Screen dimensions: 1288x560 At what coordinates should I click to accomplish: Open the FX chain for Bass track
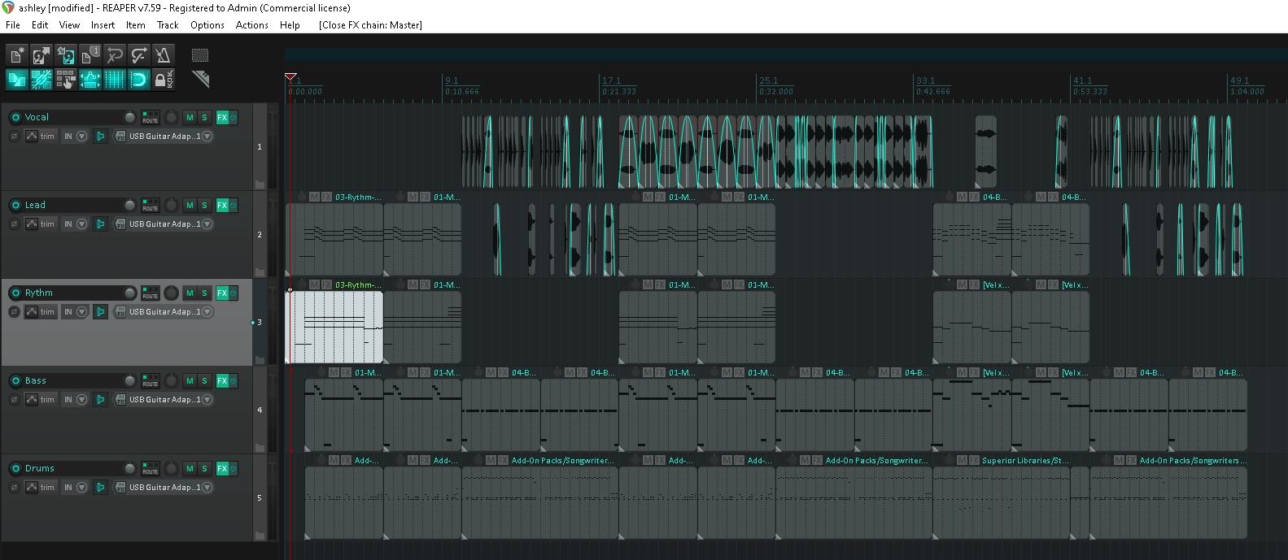coord(221,380)
